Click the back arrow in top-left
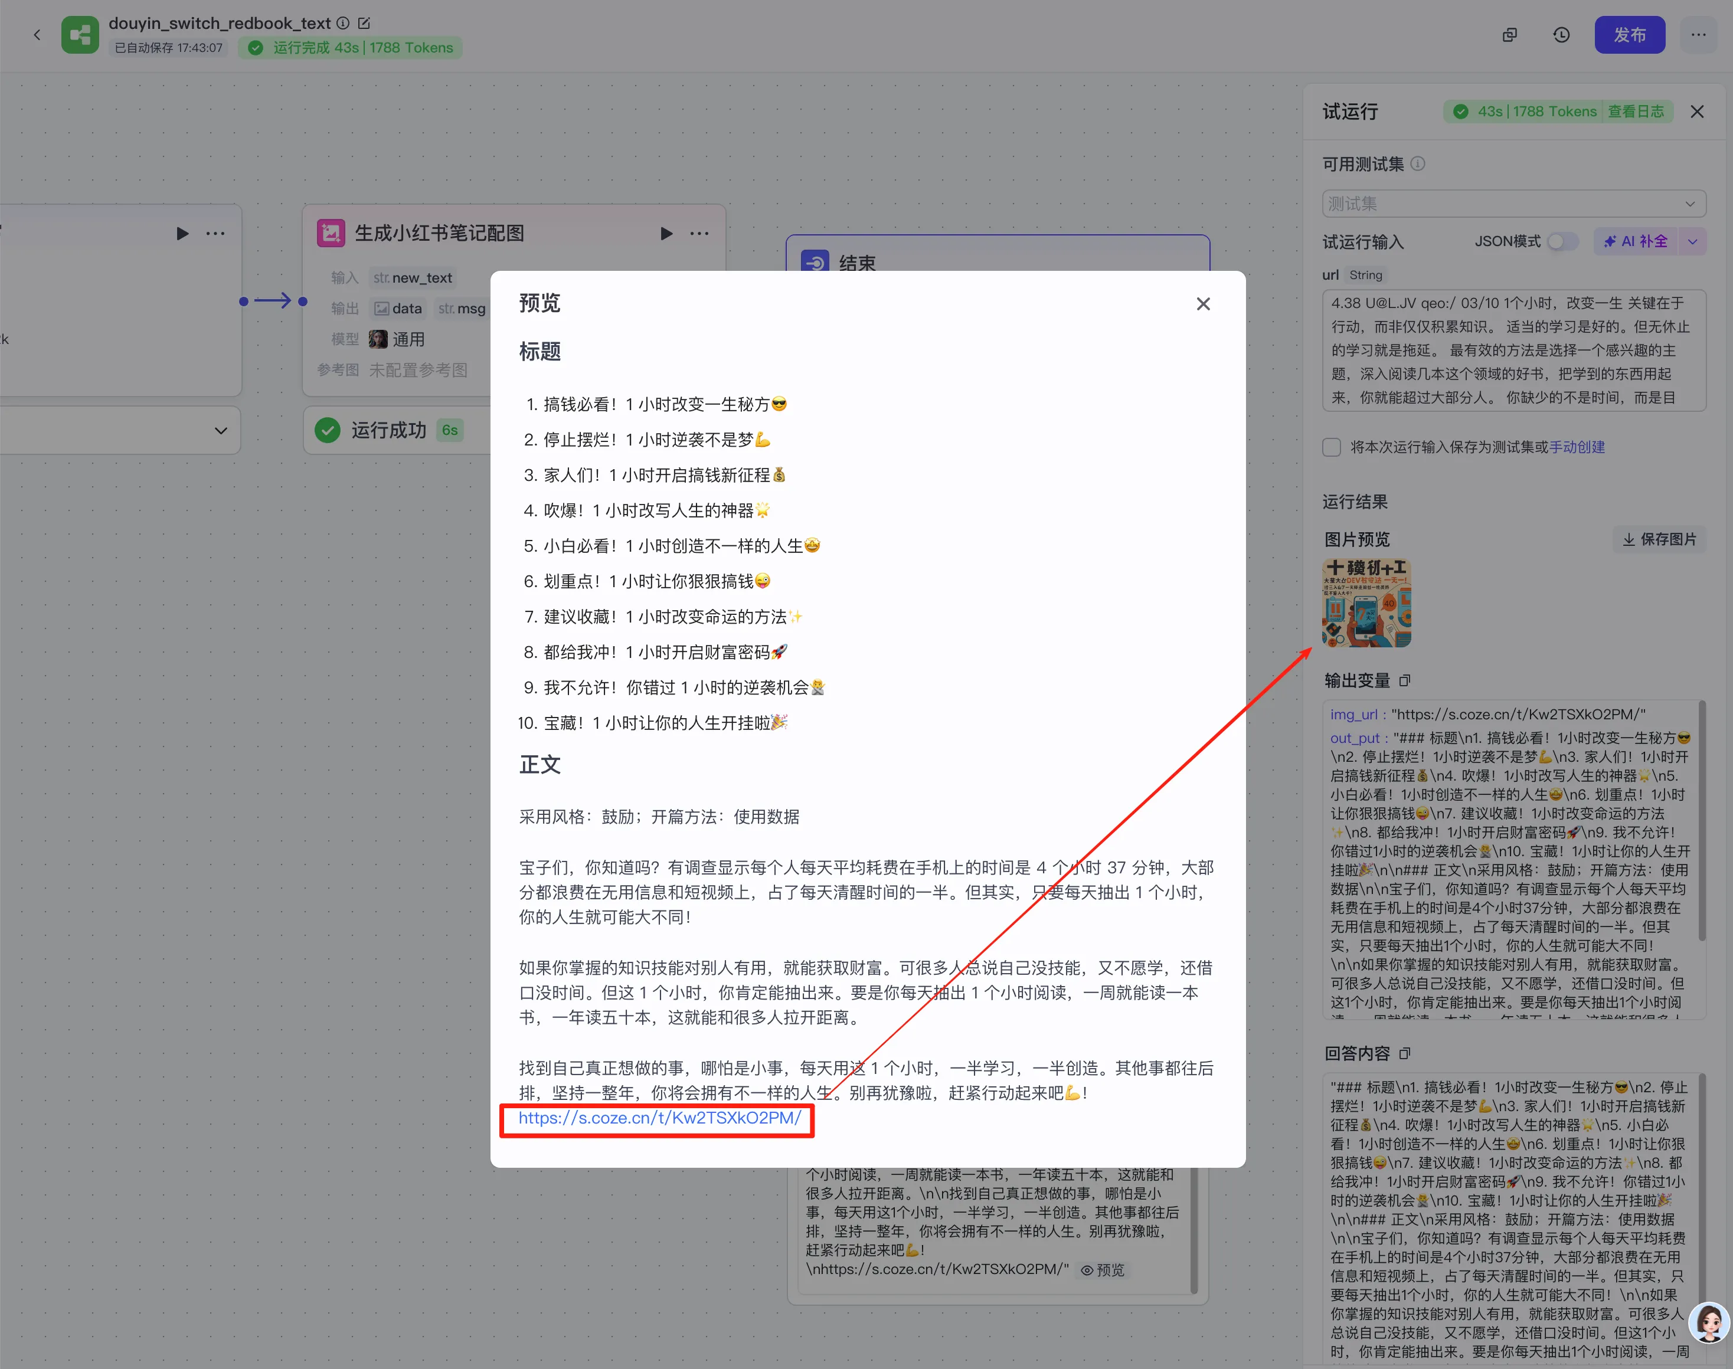This screenshot has height=1369, width=1733. (37, 34)
